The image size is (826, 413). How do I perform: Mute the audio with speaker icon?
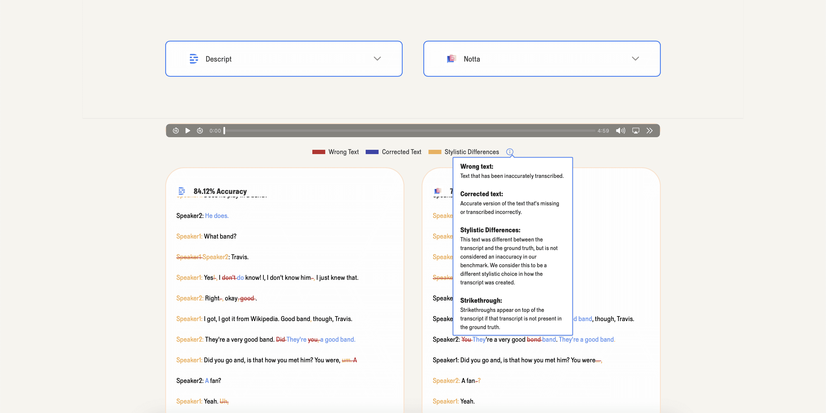[620, 131]
